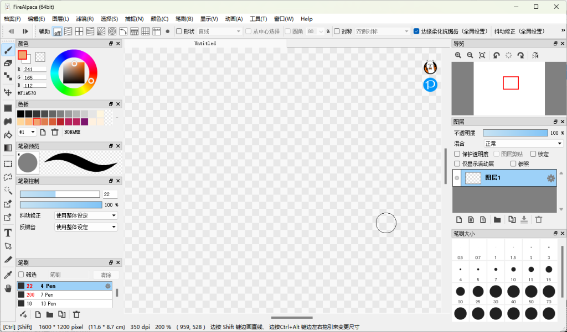
Task: Toggle visibility of 图层1 layer
Action: [x=457, y=178]
